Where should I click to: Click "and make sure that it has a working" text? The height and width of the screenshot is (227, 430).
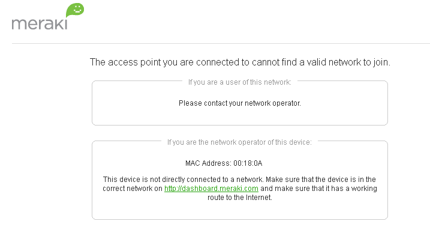point(318,189)
